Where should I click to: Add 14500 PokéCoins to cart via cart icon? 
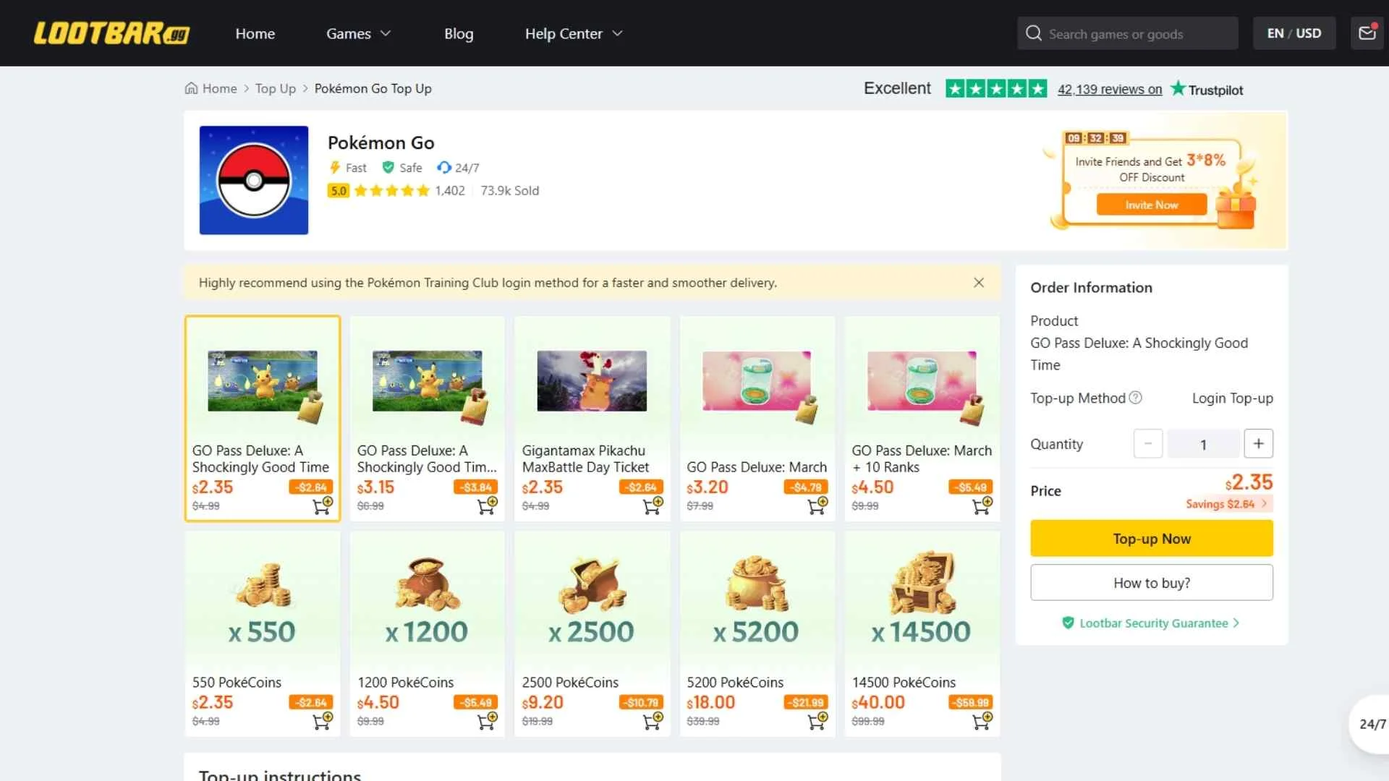point(982,720)
